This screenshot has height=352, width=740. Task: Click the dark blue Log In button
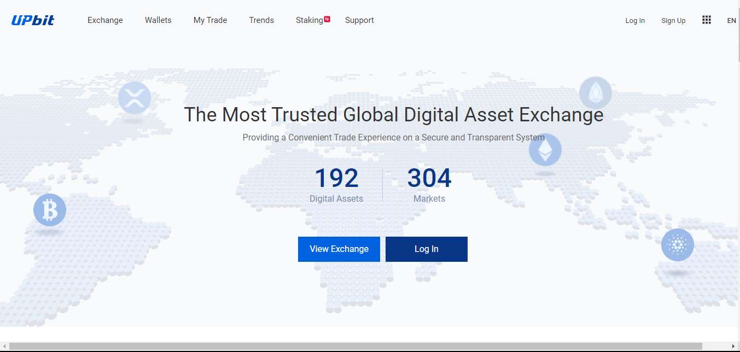pyautogui.click(x=427, y=249)
